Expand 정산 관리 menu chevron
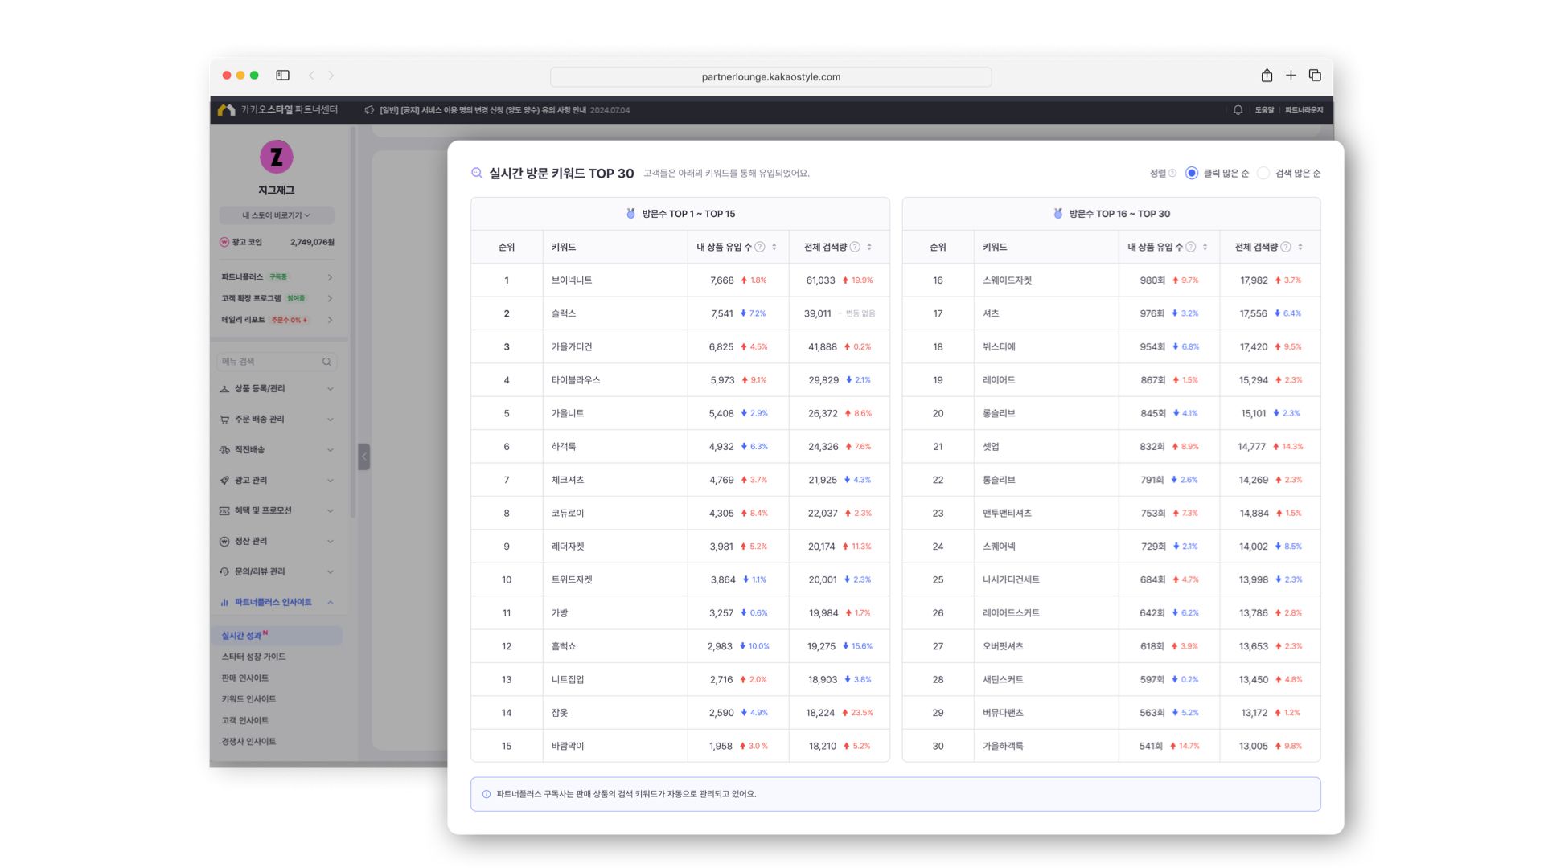1544x868 pixels. 330,542
